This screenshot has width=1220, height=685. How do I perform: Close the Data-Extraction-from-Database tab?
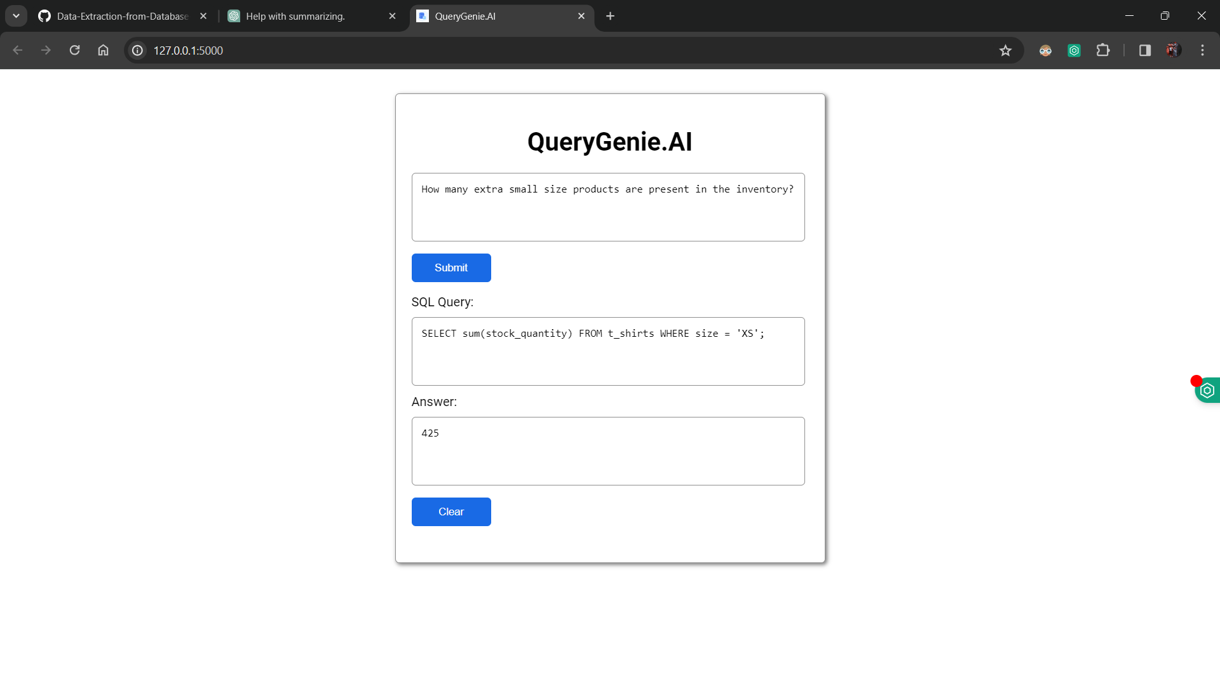click(x=203, y=16)
